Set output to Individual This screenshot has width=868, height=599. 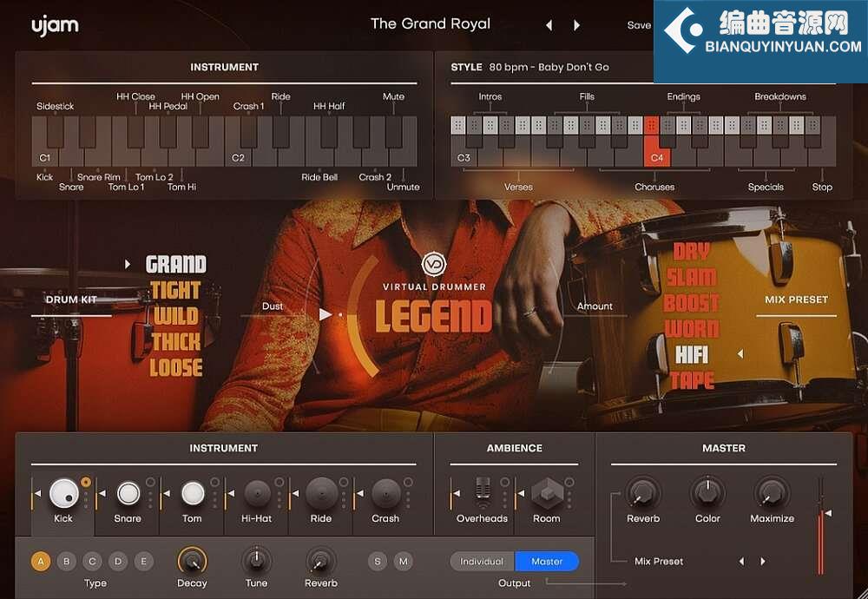tap(482, 562)
